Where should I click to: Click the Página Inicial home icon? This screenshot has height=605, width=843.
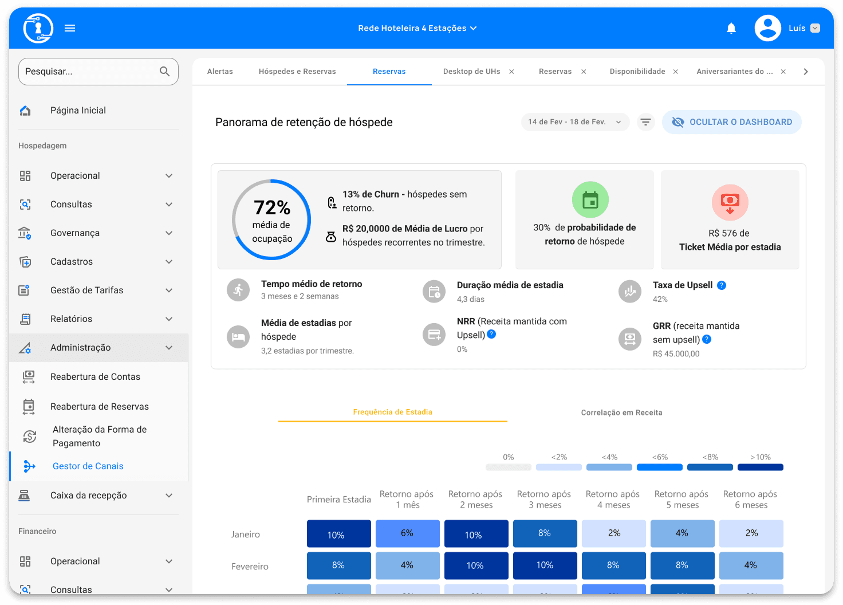coord(25,111)
